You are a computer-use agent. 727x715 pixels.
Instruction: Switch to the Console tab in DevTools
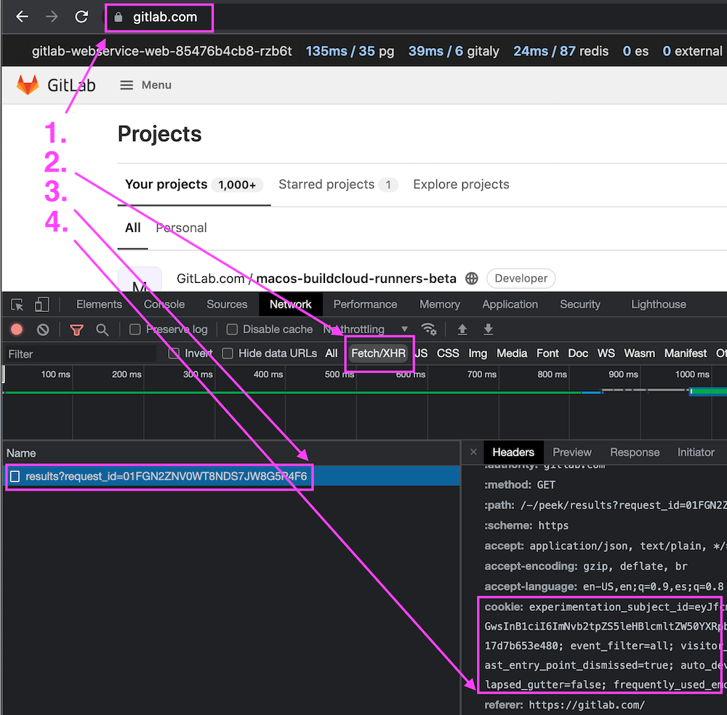click(x=164, y=304)
